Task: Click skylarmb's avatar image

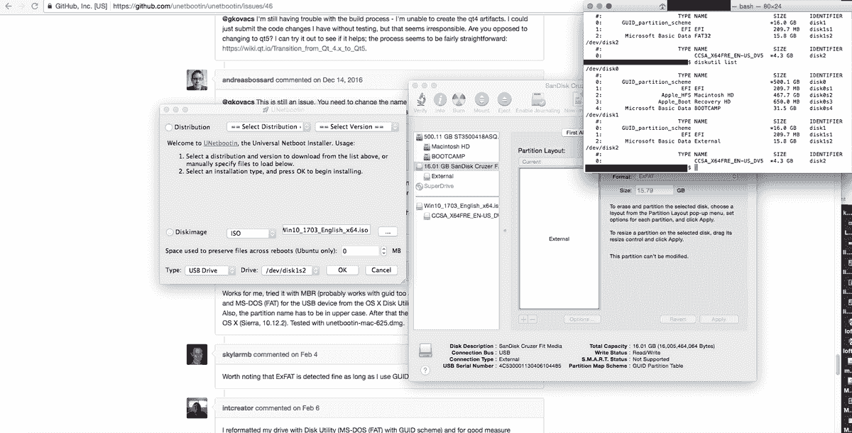Action: click(x=197, y=354)
